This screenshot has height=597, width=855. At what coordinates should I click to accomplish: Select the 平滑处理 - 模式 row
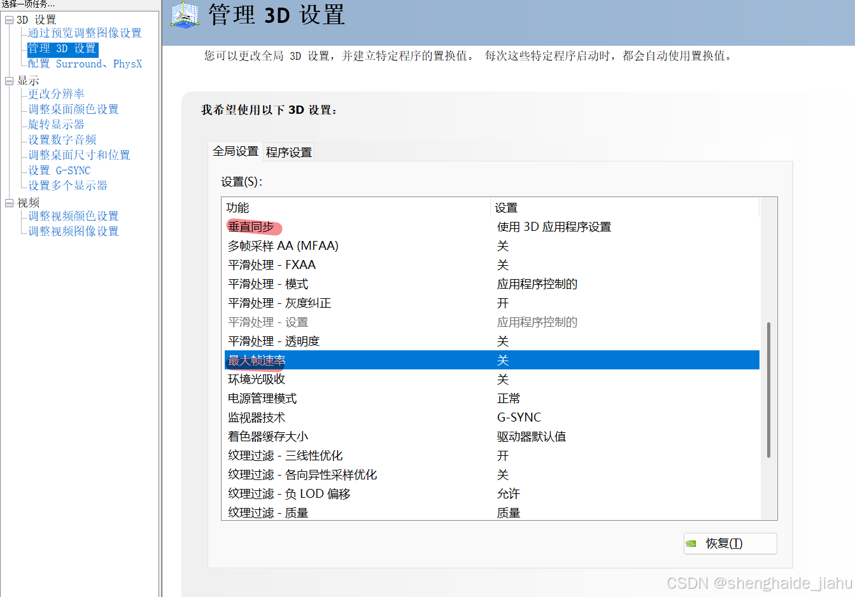pos(491,284)
